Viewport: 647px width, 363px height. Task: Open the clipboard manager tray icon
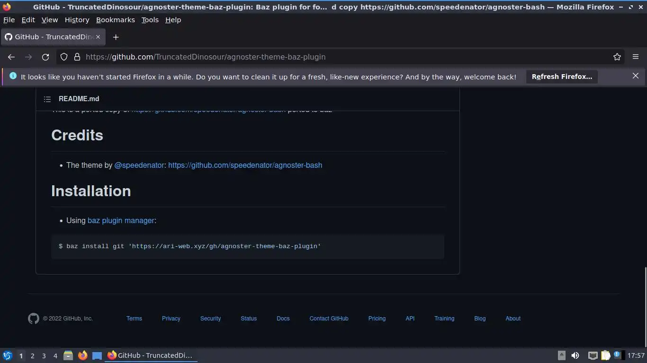[x=606, y=355]
